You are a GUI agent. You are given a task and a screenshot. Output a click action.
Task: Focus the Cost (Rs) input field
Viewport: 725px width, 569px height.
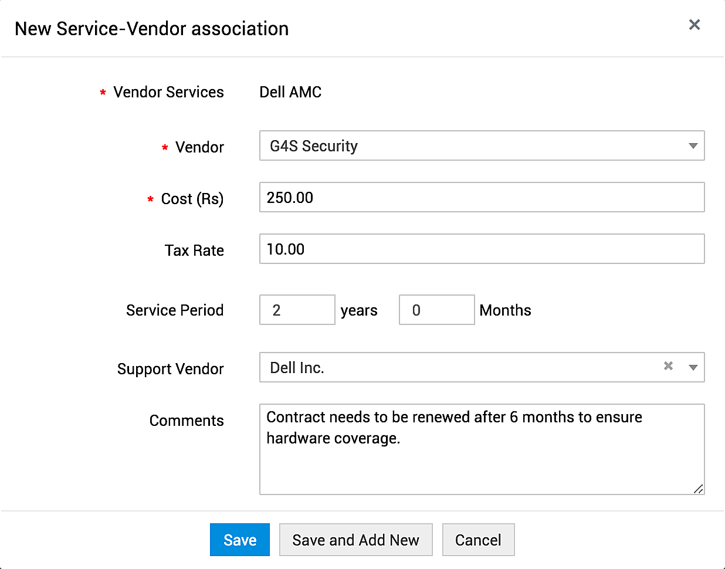click(481, 198)
